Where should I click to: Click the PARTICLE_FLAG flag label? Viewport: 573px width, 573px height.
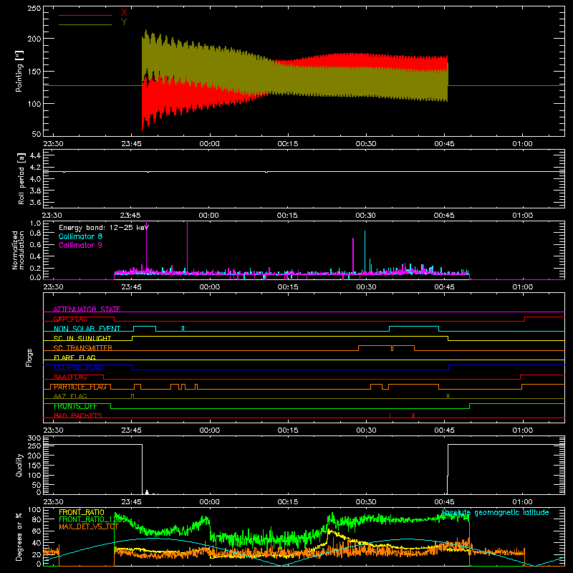[x=80, y=387]
